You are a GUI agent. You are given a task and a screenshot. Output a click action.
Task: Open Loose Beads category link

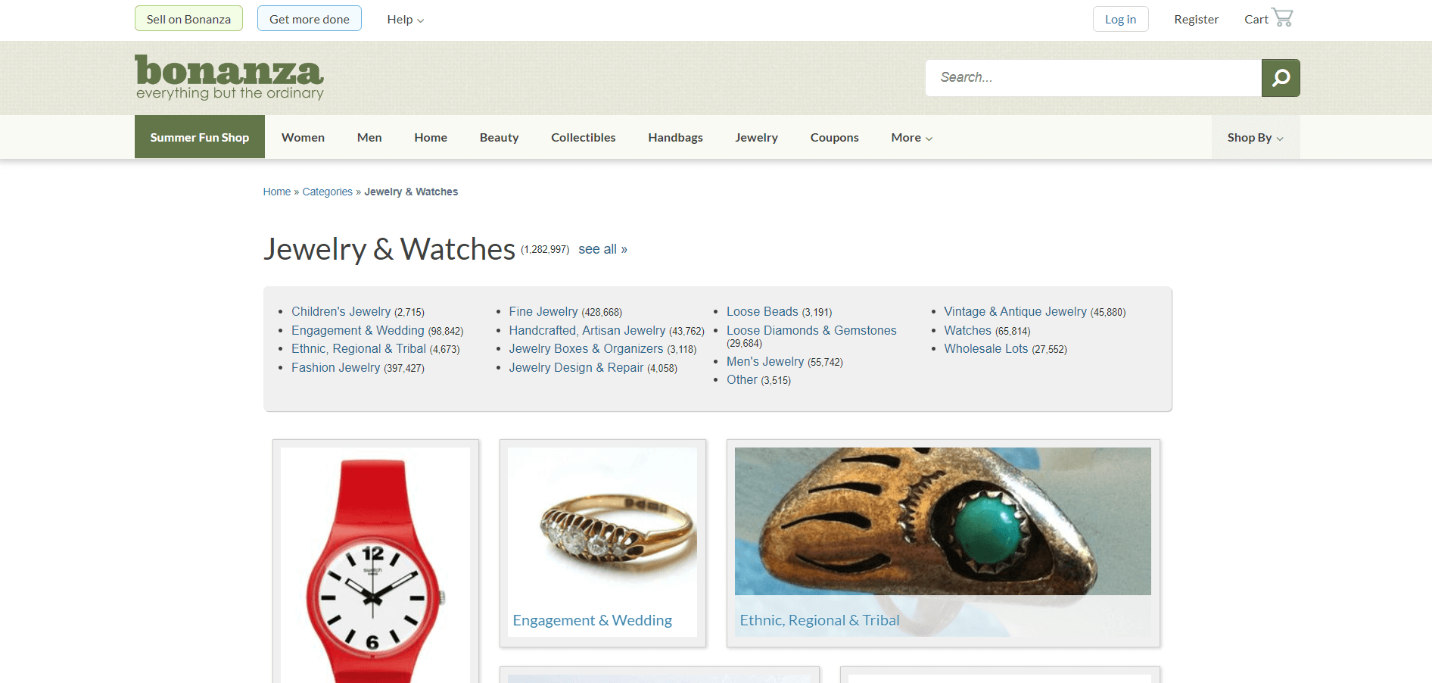762,311
